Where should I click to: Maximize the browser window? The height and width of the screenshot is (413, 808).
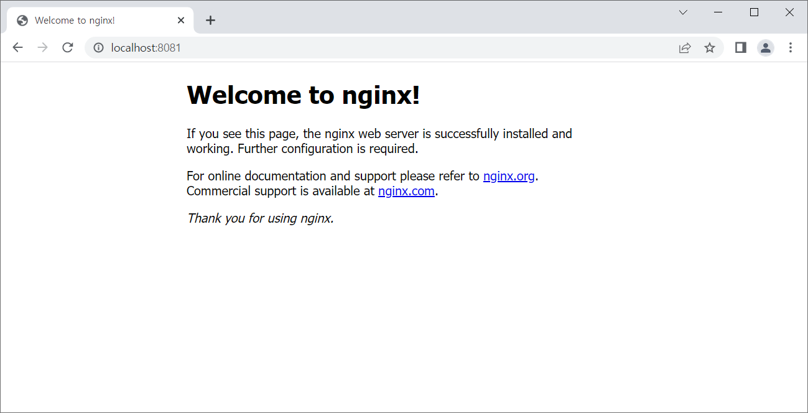coord(754,12)
